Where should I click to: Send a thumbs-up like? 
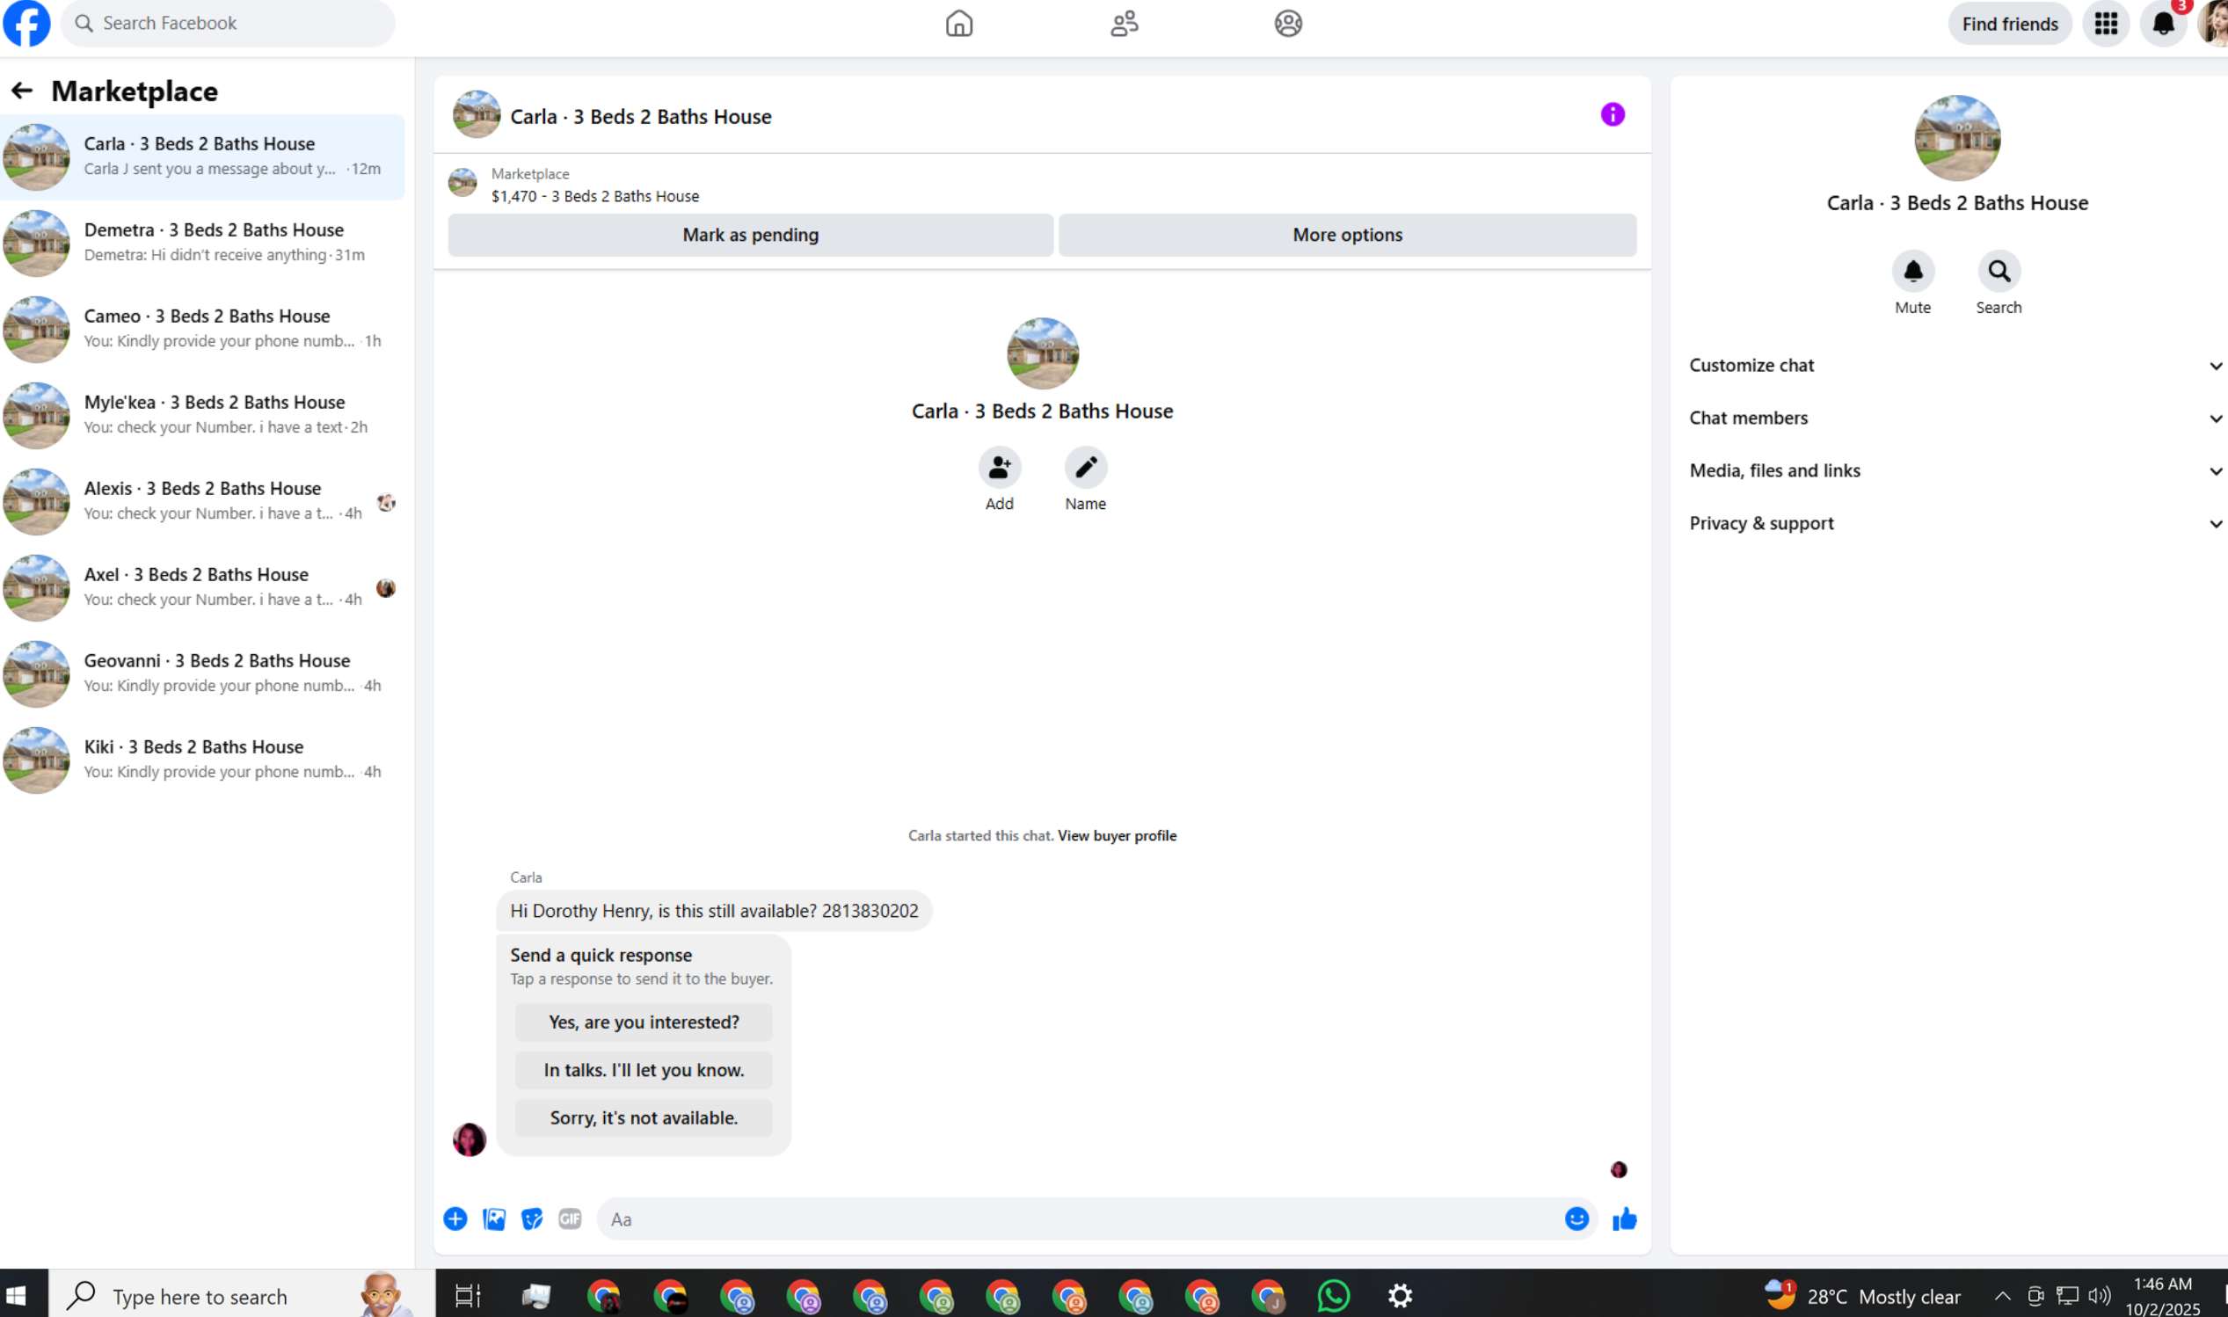(1624, 1219)
